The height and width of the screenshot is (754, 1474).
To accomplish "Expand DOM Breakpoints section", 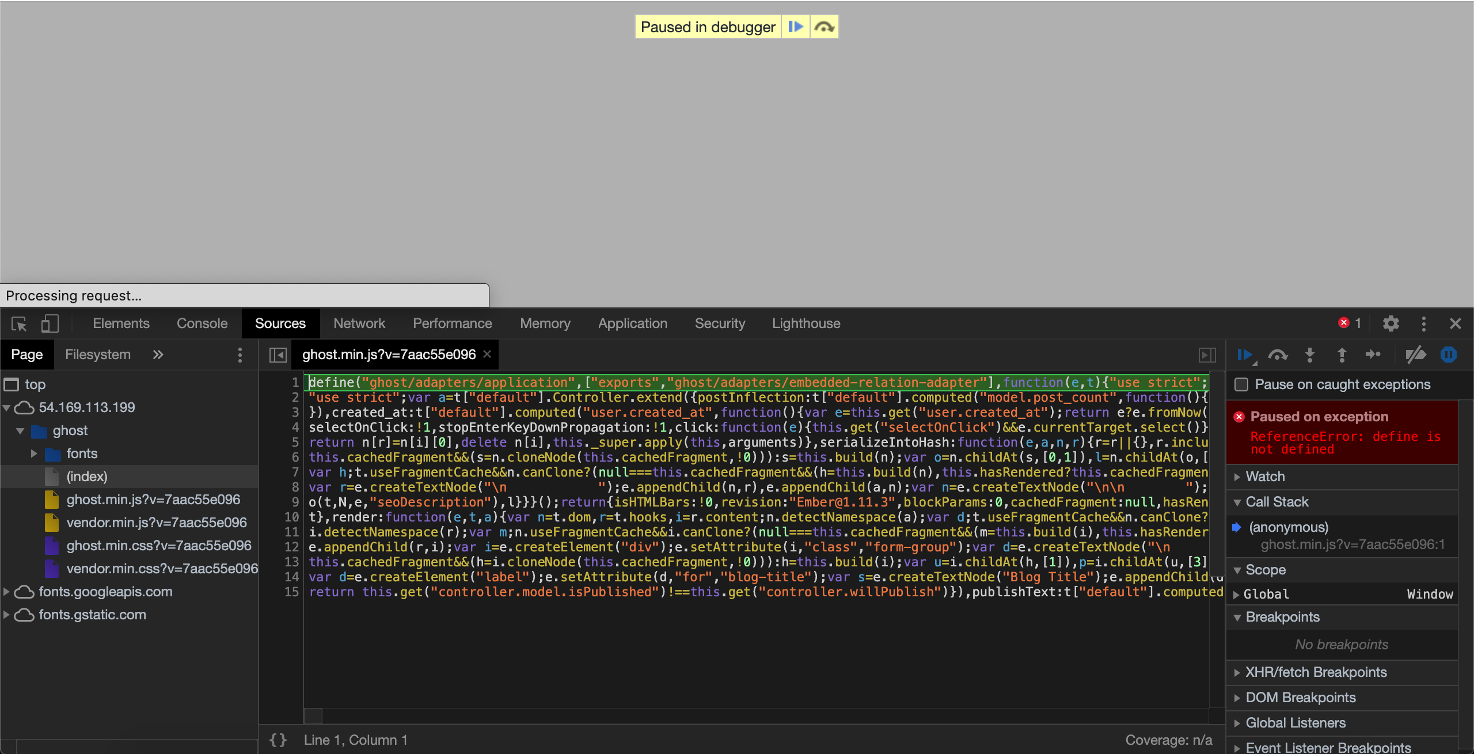I will tap(1342, 698).
